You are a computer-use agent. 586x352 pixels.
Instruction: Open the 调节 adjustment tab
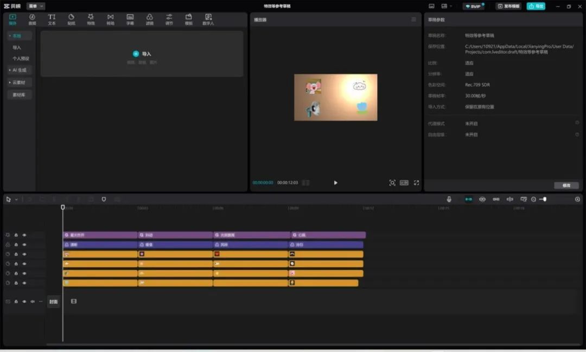coord(169,20)
